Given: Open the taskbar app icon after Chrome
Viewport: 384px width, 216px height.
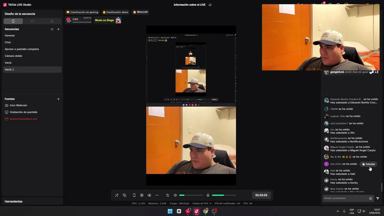Looking at the screenshot, I should pos(214,211).
